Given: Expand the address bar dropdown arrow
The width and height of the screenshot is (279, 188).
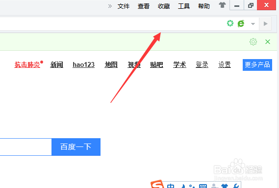Looking at the screenshot, I should point(253,24).
